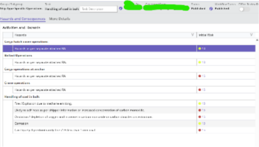Select the Corrosion hazard row

point(129,123)
